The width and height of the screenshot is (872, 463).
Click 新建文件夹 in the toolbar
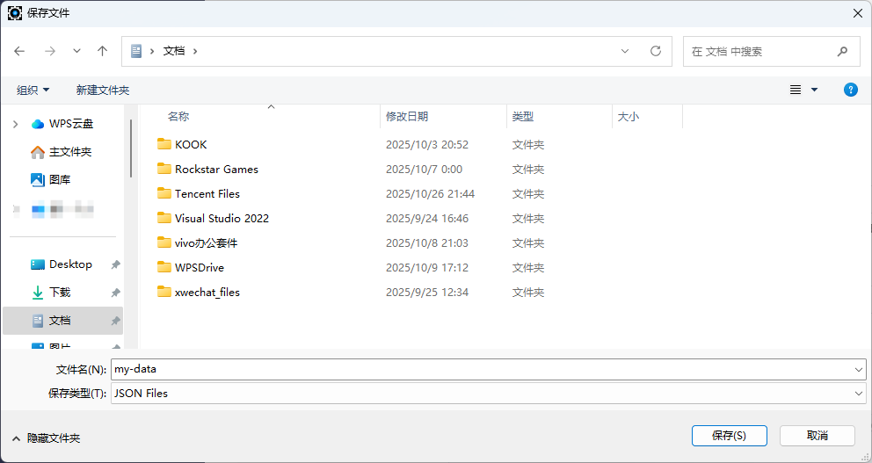[x=102, y=90]
